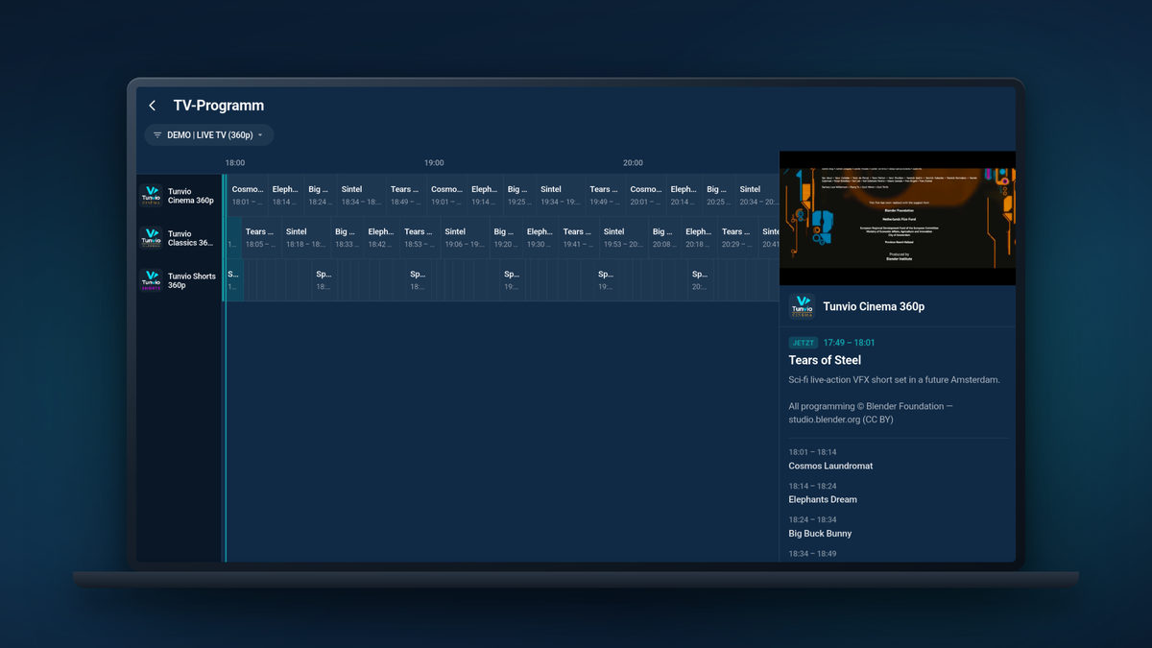Screen dimensions: 1152x648
Task: Open the 20:29 Tears program on Tunvio Classics
Action: coord(738,237)
